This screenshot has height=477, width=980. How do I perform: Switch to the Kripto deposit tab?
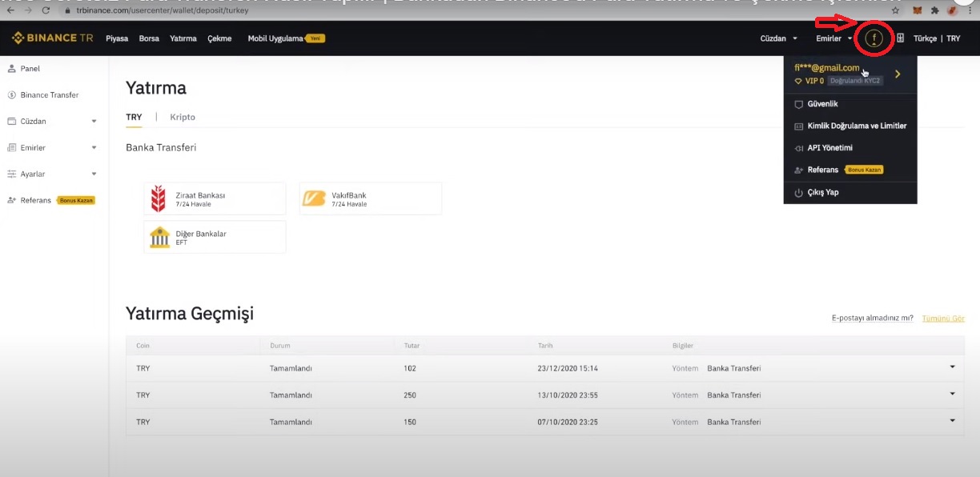point(183,117)
